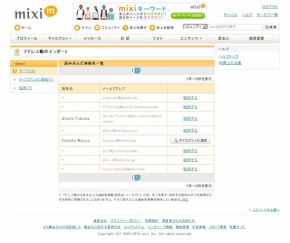
Task: Select 招待(7) filter link
Action: (25, 88)
